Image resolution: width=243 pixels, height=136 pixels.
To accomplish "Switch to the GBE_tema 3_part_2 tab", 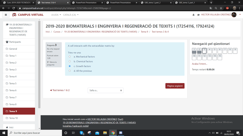I will [156, 3].
